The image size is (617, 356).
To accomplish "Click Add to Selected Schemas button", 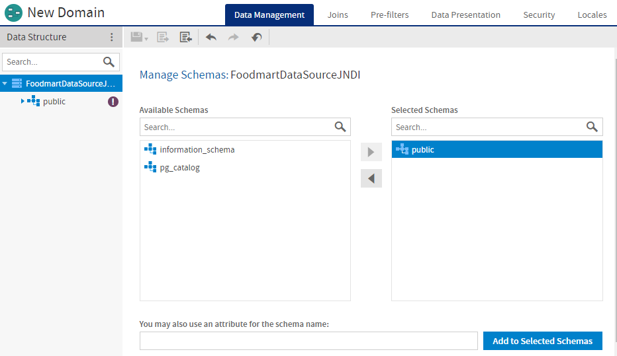I will pos(543,341).
